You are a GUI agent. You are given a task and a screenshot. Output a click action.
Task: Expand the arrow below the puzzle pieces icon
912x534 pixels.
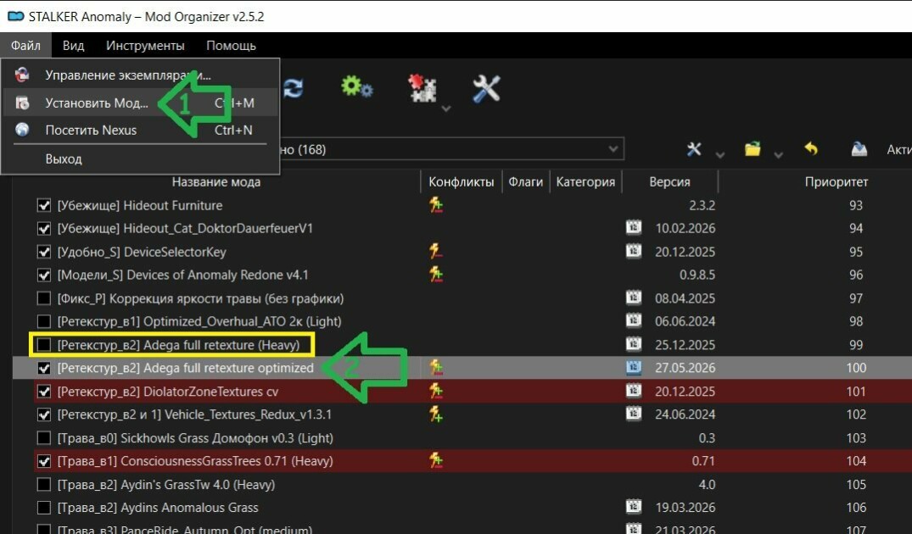[446, 108]
